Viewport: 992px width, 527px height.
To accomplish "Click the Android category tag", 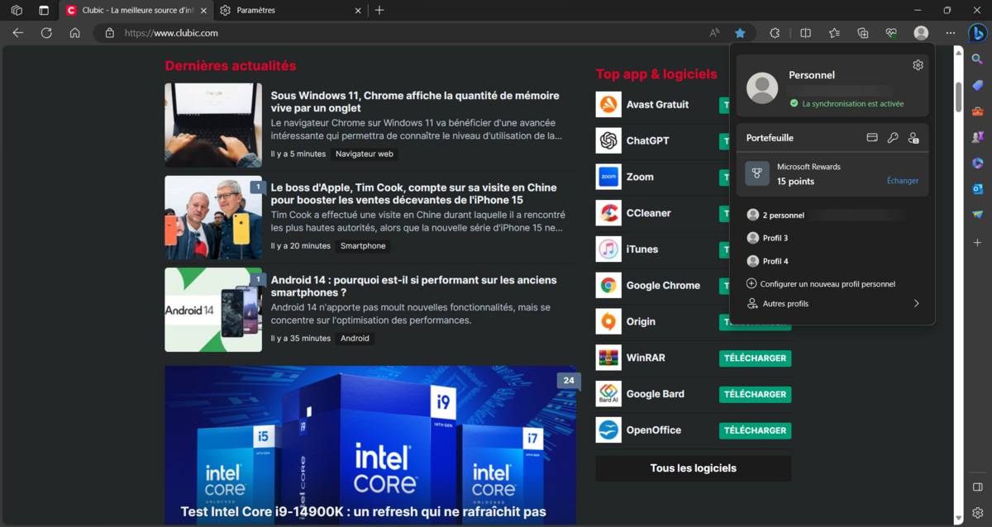I will tap(355, 338).
